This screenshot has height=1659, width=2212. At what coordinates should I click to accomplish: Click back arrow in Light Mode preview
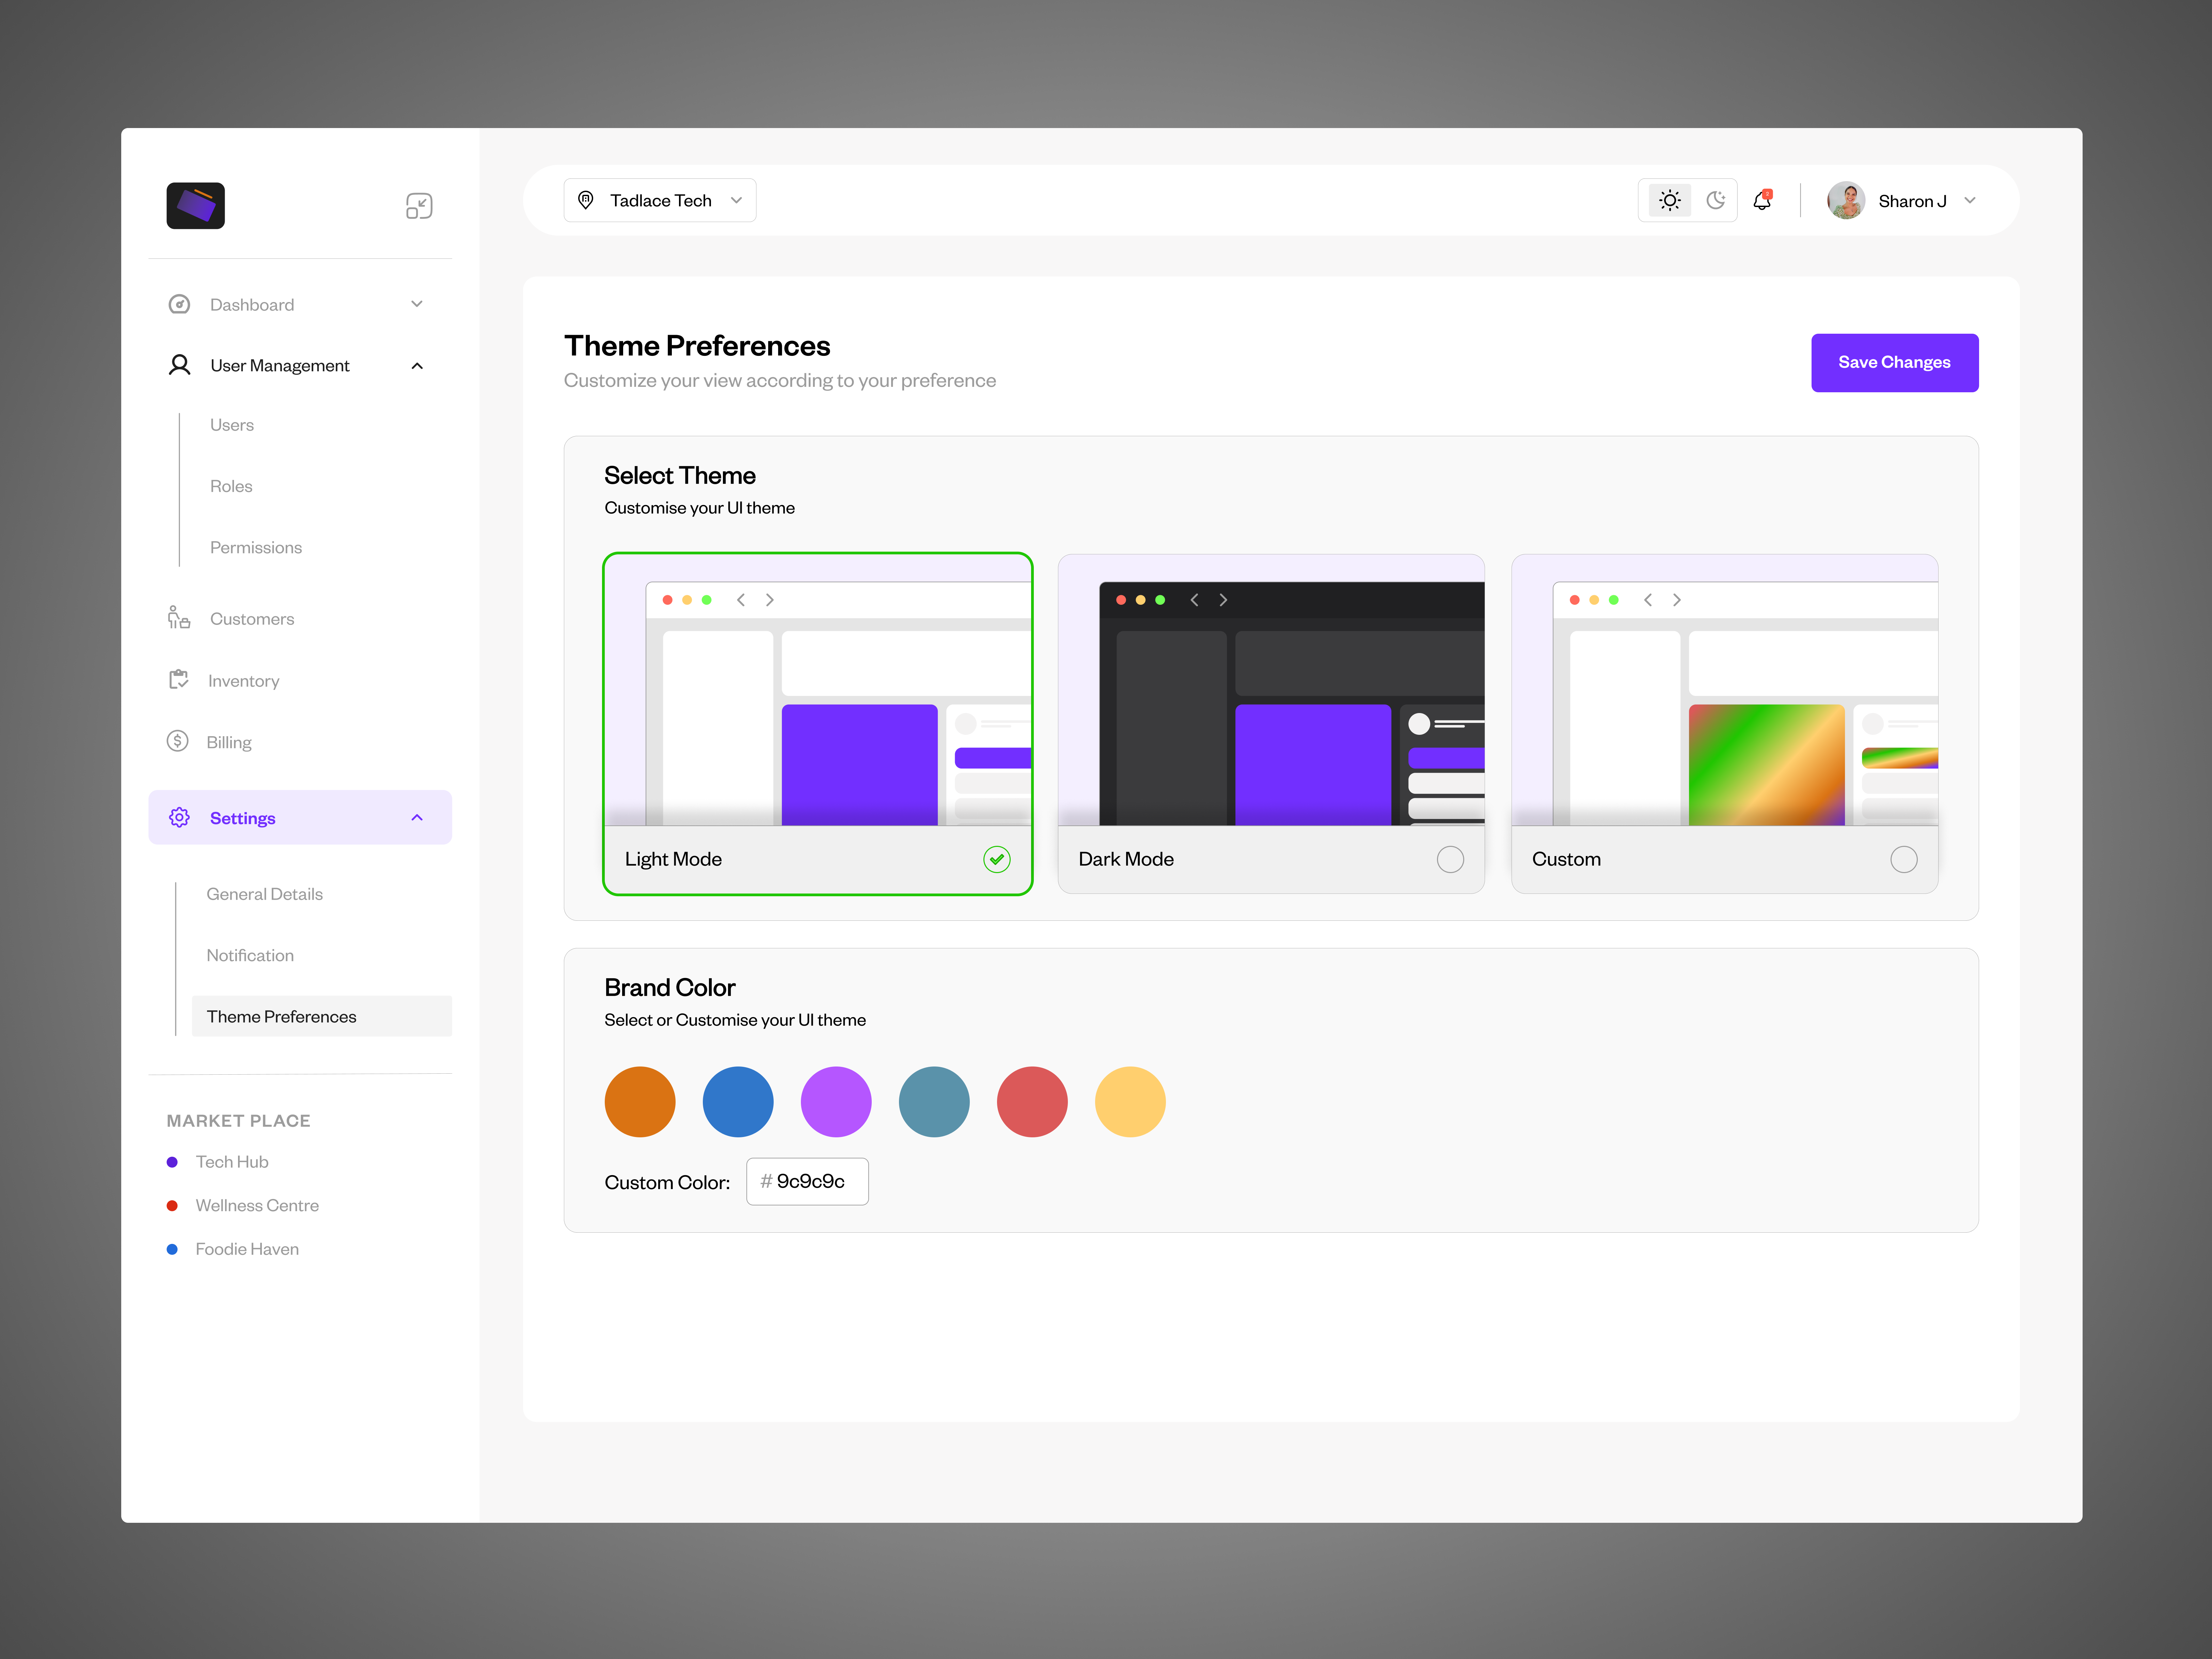click(x=741, y=600)
